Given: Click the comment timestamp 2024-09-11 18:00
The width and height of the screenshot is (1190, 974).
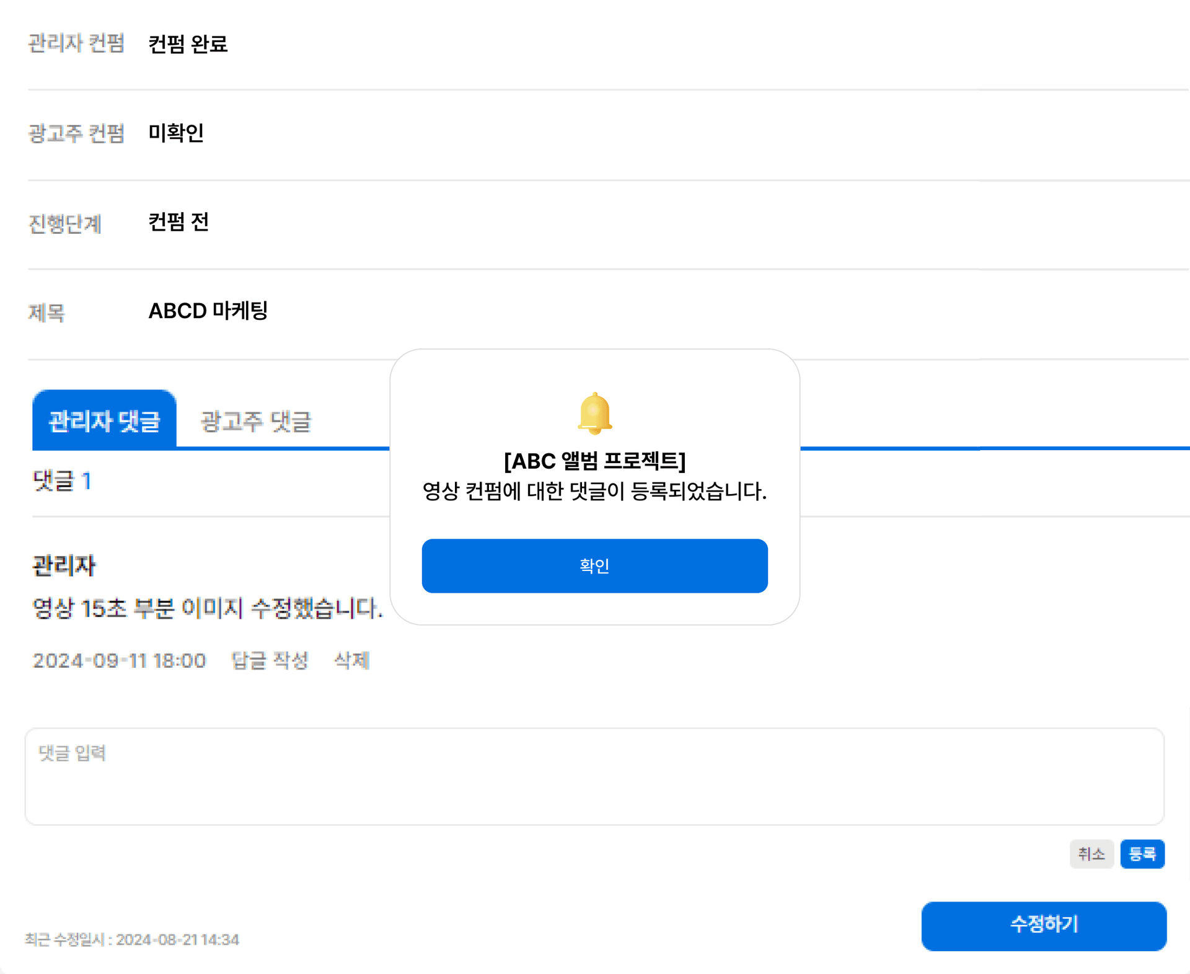Looking at the screenshot, I should [119, 660].
